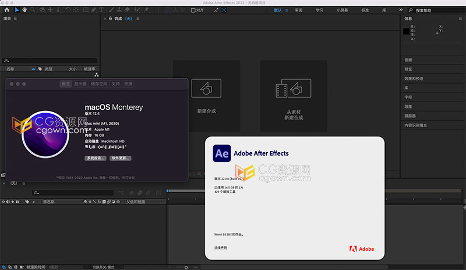The width and height of the screenshot is (466, 270).
Task: Open the 信息 panel menu
Action: pyautogui.click(x=460, y=19)
